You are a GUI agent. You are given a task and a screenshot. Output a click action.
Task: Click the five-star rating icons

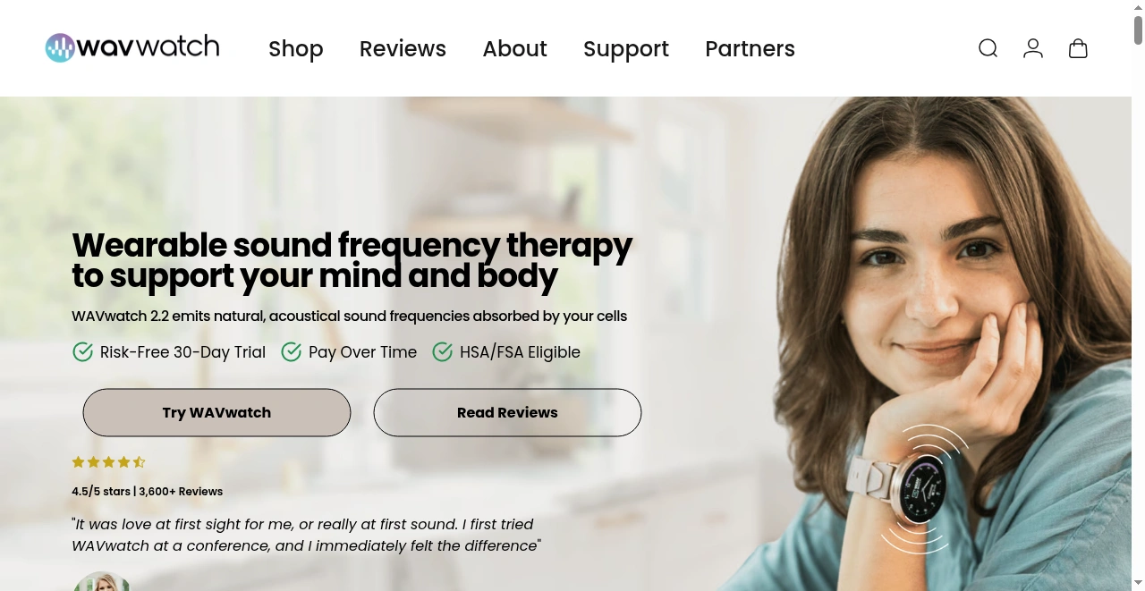[x=108, y=462]
